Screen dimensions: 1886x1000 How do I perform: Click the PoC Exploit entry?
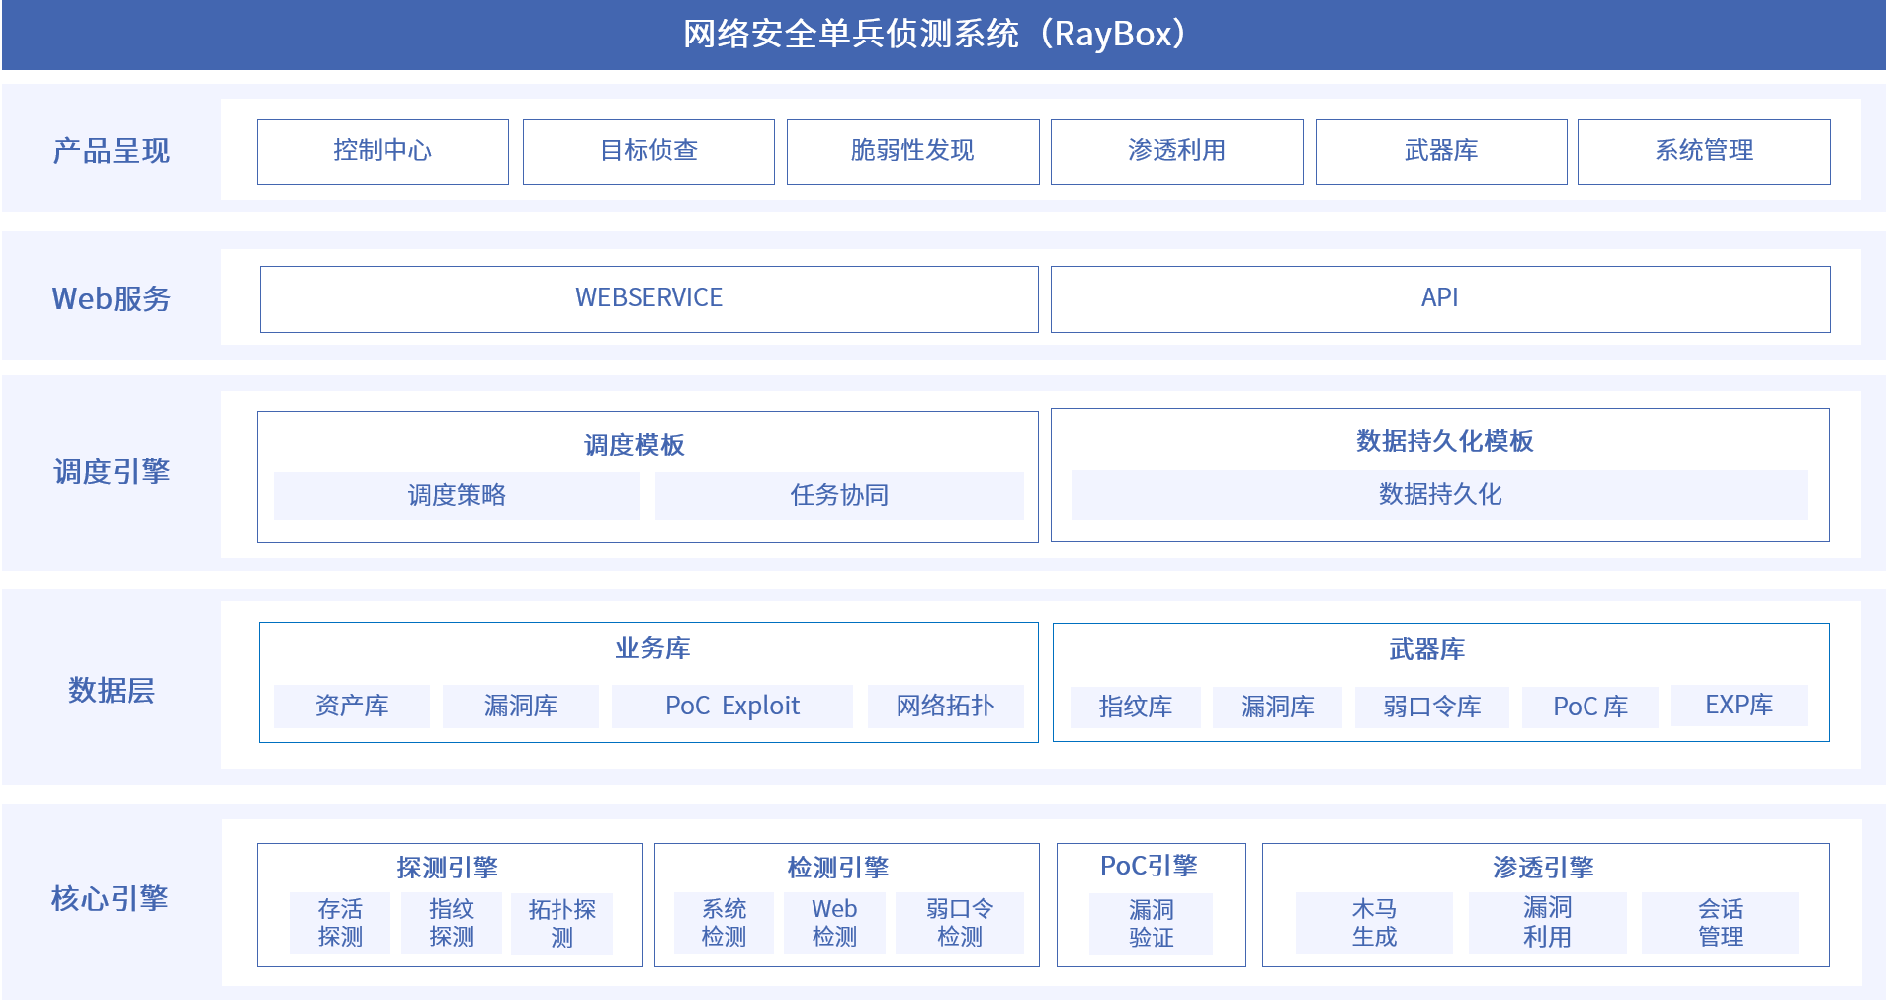pos(732,706)
